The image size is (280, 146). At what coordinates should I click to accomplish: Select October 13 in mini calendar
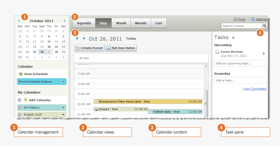49,41
